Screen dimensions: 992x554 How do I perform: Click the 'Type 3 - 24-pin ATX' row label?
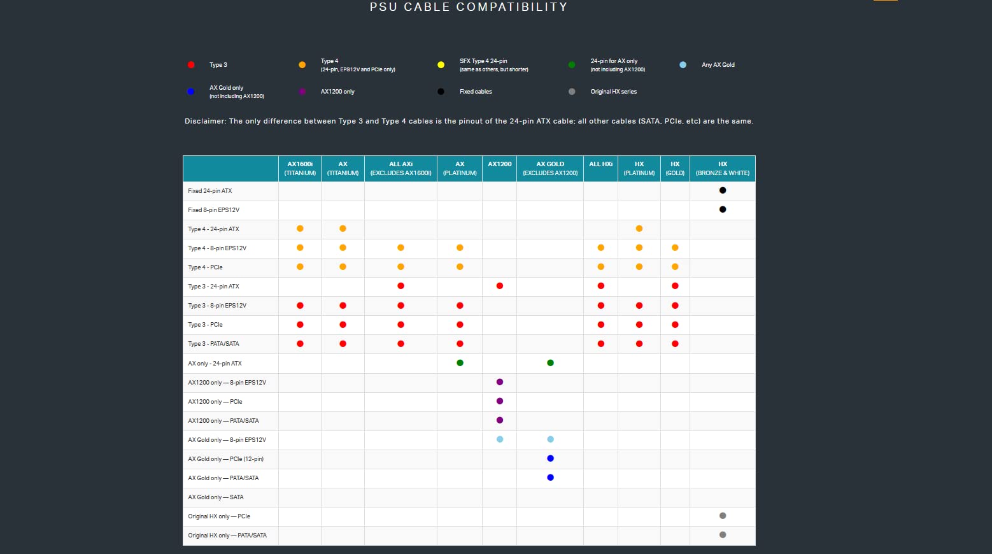[213, 287]
